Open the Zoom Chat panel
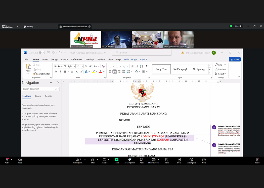The image size is (264, 188). tap(93, 160)
